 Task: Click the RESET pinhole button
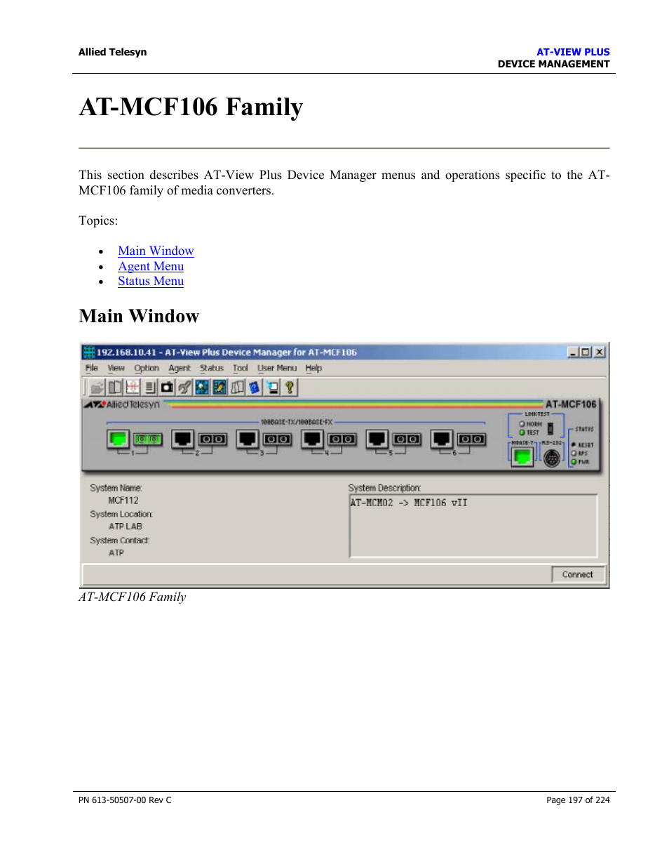pyautogui.click(x=574, y=445)
